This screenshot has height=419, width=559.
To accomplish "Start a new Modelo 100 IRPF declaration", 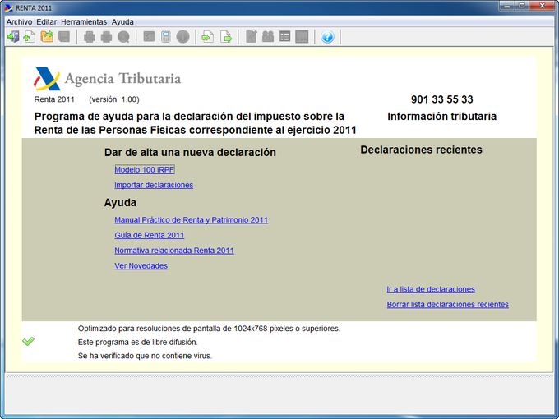I will click(x=145, y=170).
